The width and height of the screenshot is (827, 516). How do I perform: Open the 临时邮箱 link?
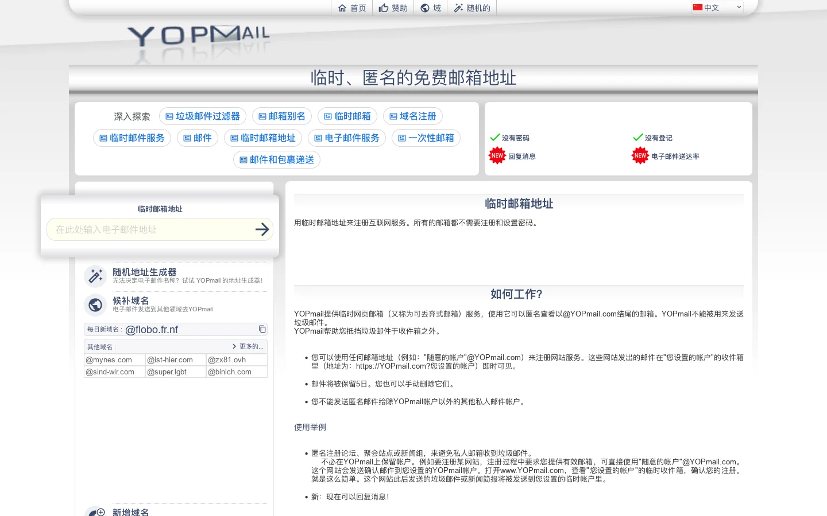(347, 116)
